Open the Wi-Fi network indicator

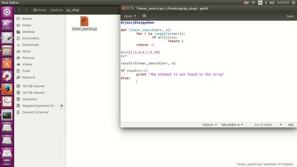tap(253, 3)
